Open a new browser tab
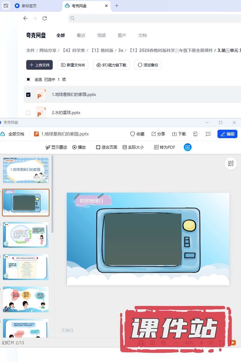241x362 pixels. coord(117,6)
